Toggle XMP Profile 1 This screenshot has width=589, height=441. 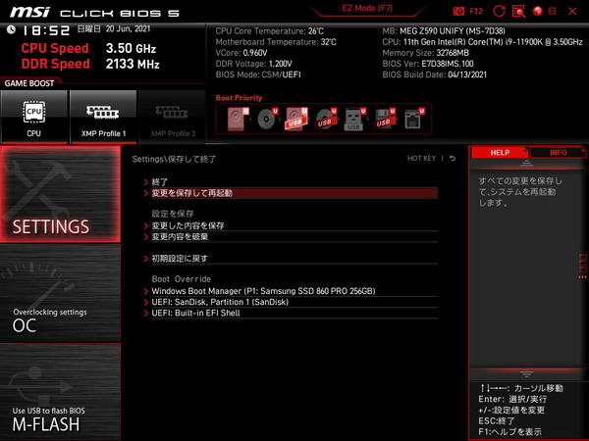[x=103, y=117]
